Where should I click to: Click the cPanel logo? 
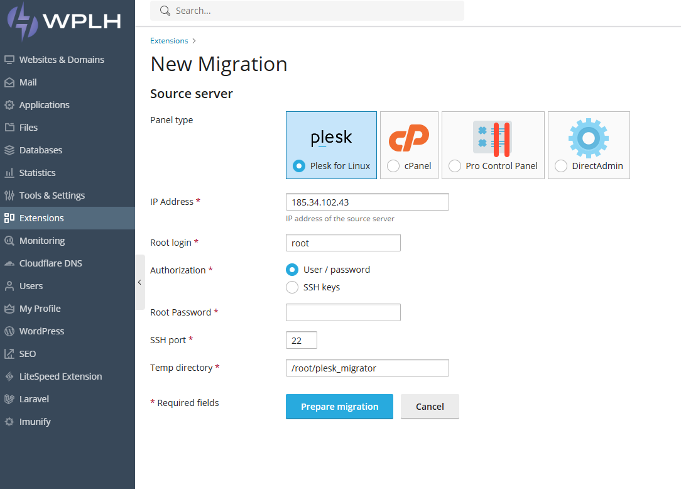tap(409, 138)
